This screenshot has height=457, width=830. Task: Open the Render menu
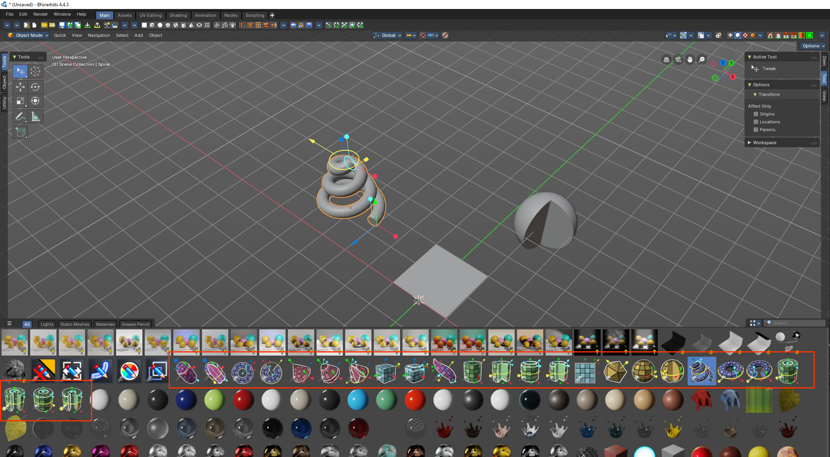[40, 14]
